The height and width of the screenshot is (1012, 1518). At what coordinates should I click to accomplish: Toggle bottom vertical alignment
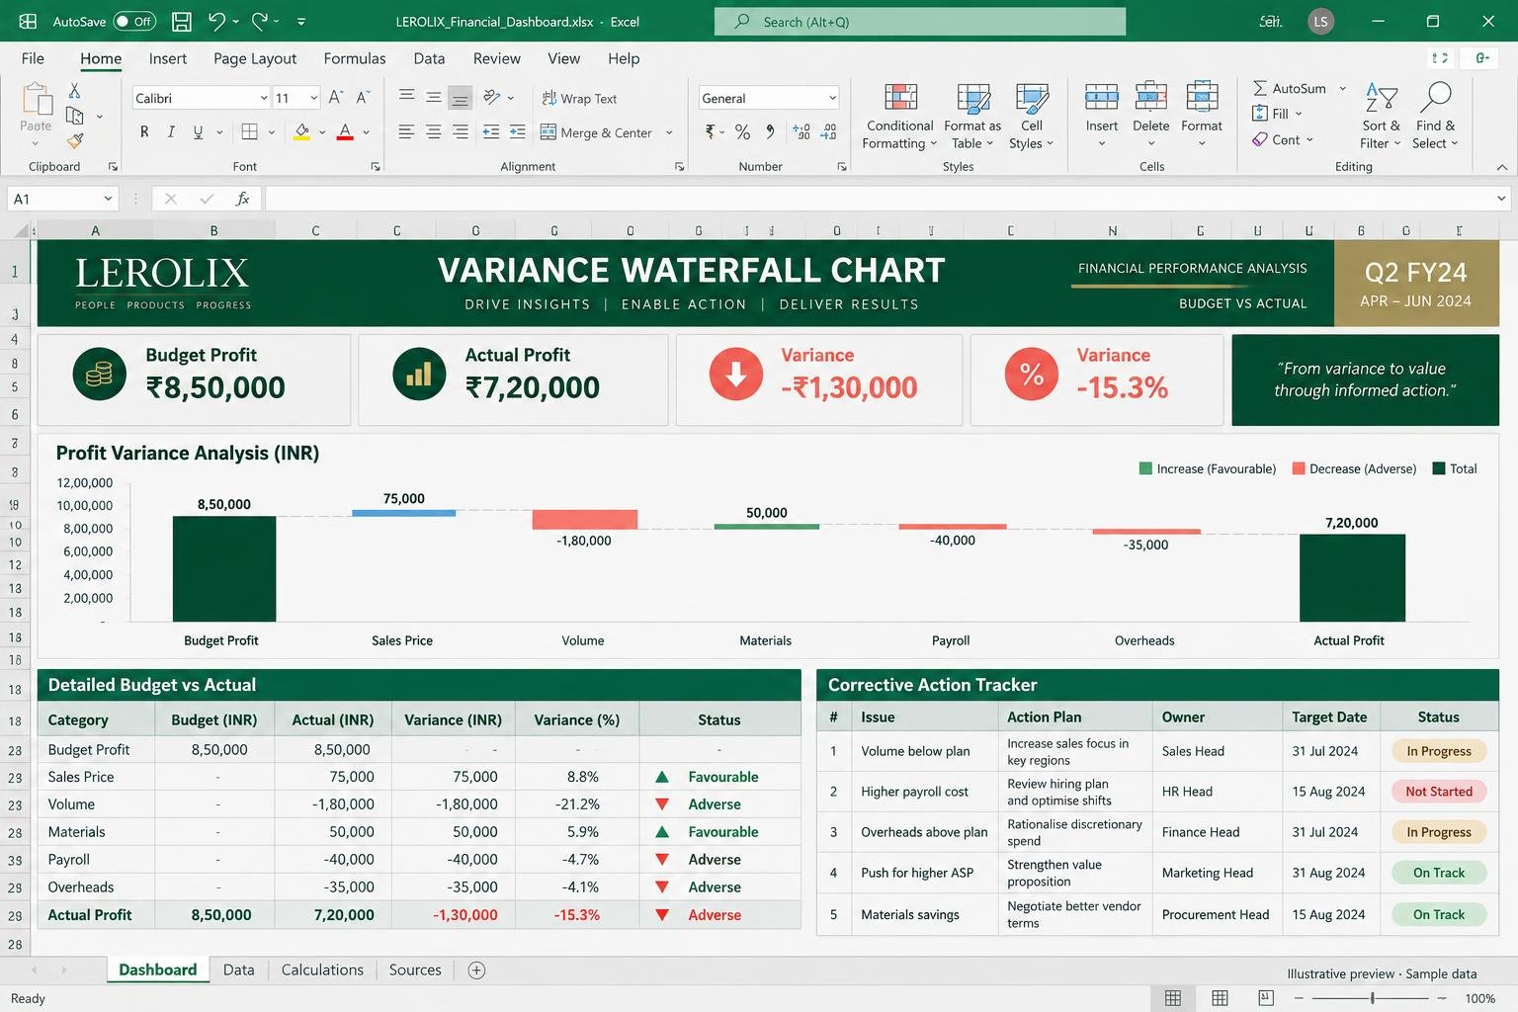click(x=460, y=97)
